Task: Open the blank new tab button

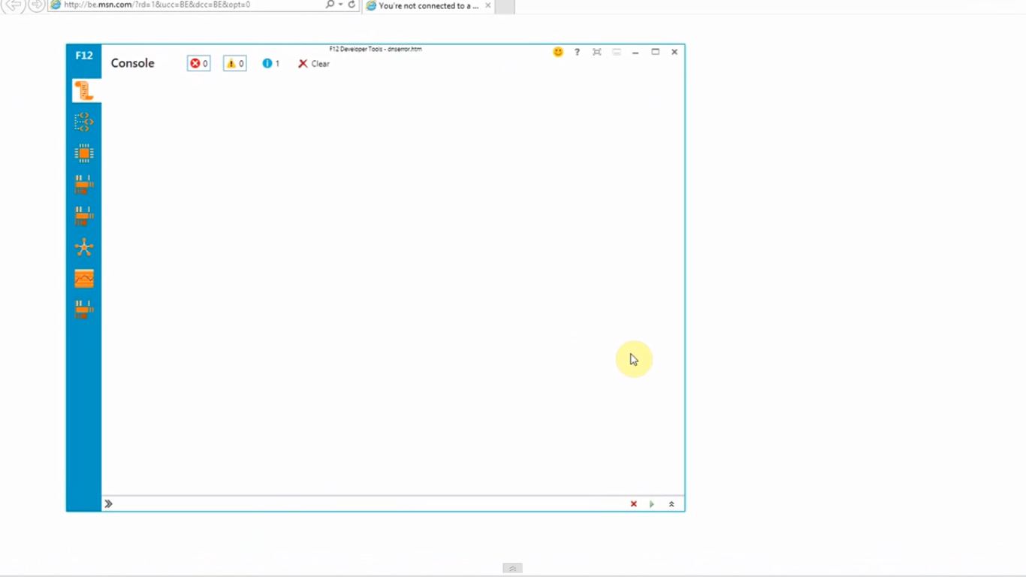Action: click(x=505, y=6)
